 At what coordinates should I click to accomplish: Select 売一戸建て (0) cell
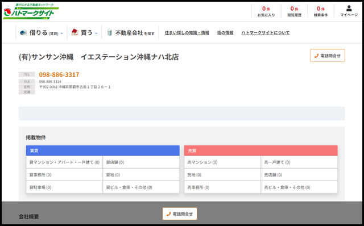[299, 162]
